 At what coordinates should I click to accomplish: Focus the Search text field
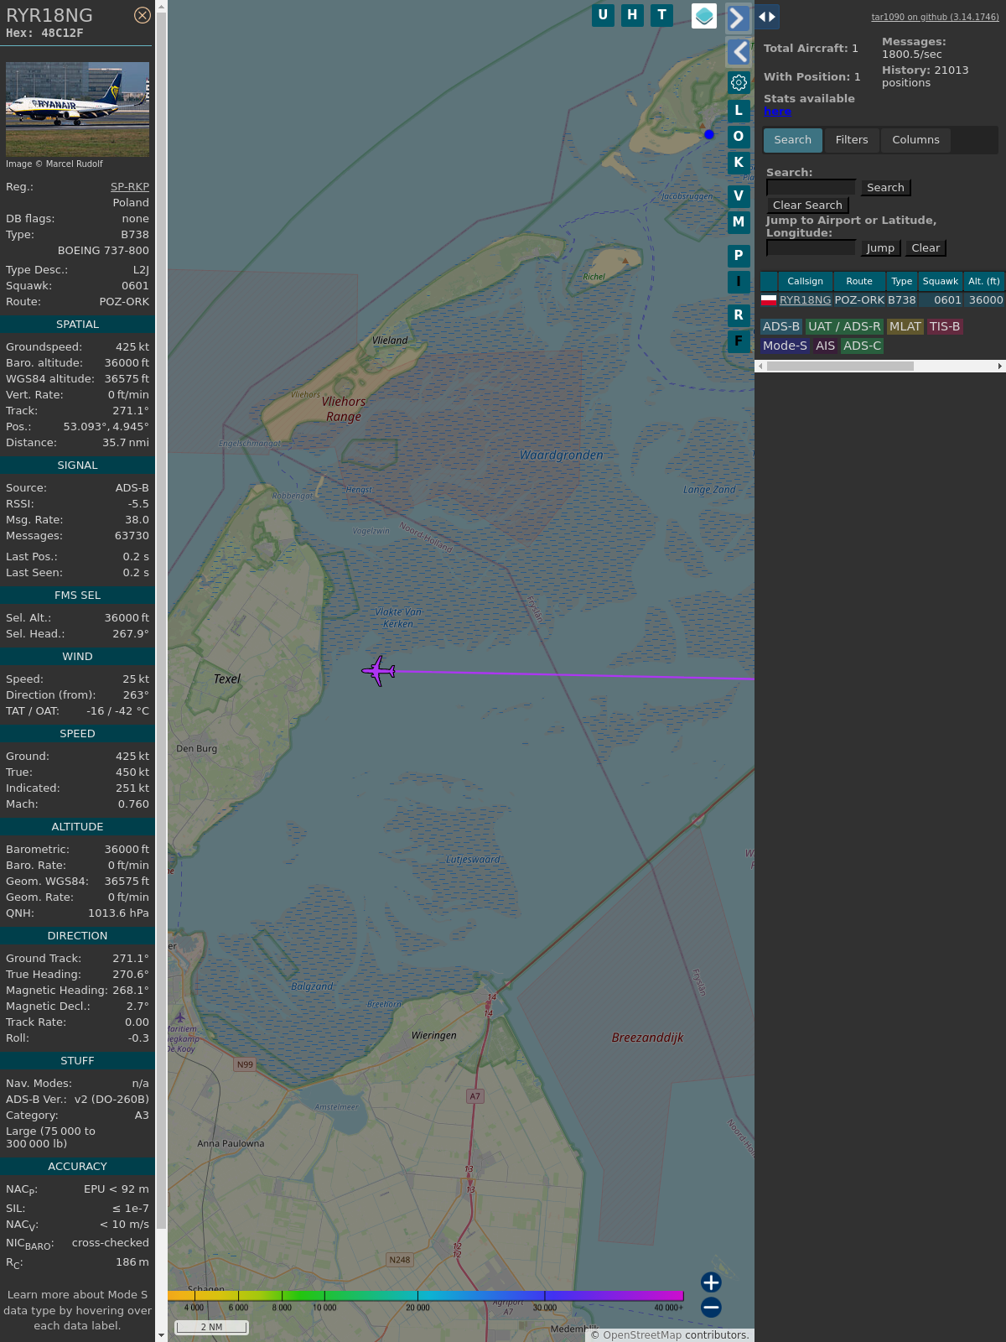click(811, 187)
